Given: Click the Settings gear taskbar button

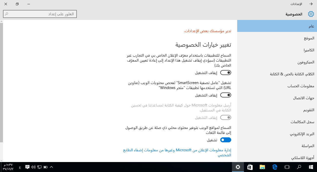Looking at the screenshot, I should click(238, 167).
